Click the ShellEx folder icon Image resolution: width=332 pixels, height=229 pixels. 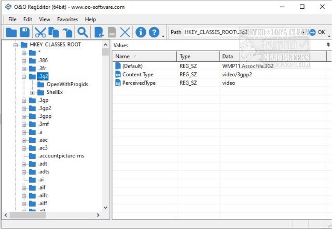tap(40, 92)
